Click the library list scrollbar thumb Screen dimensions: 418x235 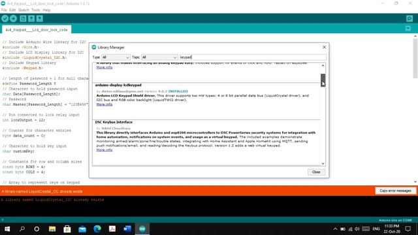pyautogui.click(x=323, y=80)
